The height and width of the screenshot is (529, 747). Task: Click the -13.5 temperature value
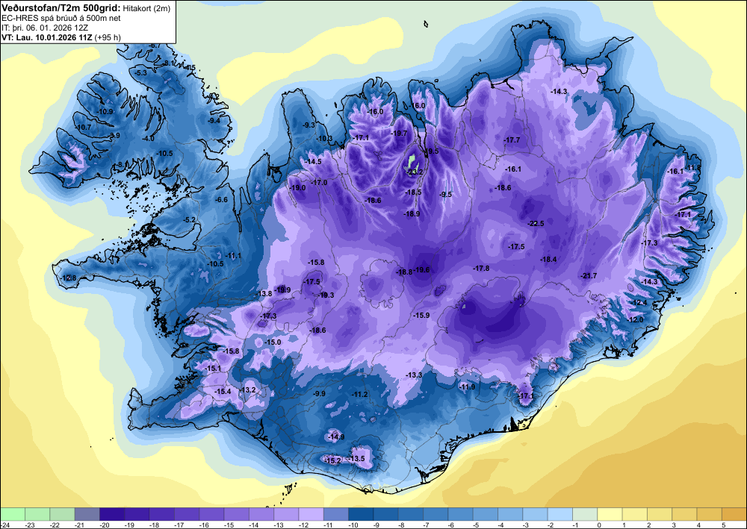356,459
